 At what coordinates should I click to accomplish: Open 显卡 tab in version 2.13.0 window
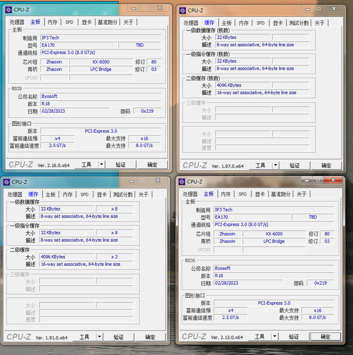pyautogui.click(x=260, y=194)
